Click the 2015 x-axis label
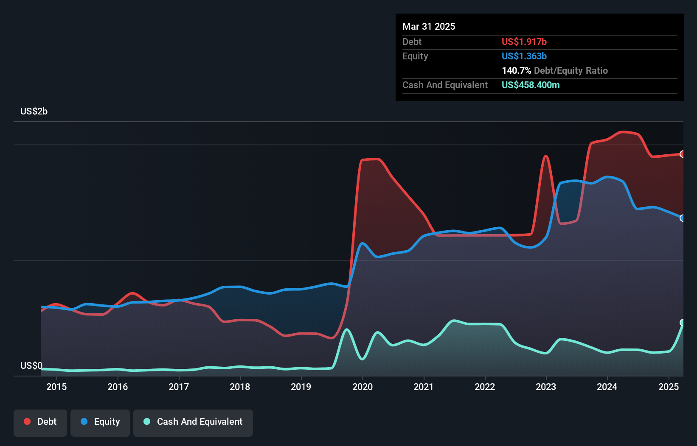 [56, 387]
